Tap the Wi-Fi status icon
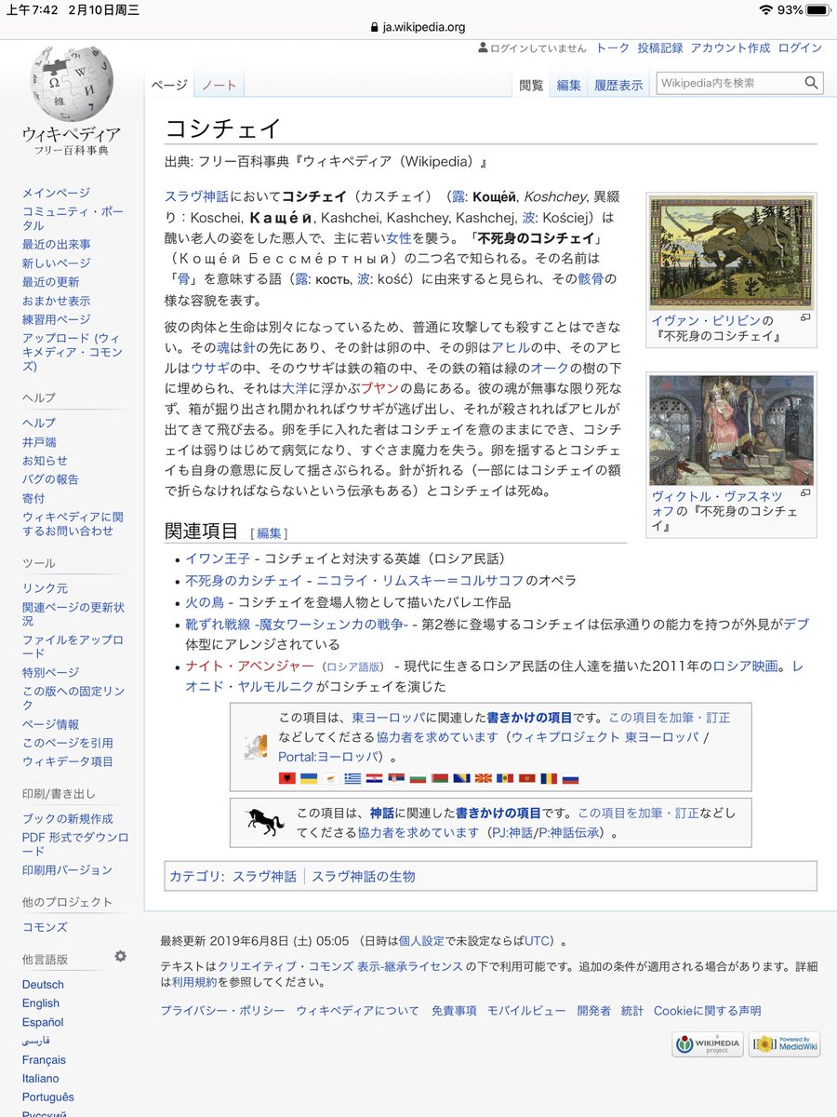Image resolution: width=837 pixels, height=1117 pixels. tap(765, 9)
